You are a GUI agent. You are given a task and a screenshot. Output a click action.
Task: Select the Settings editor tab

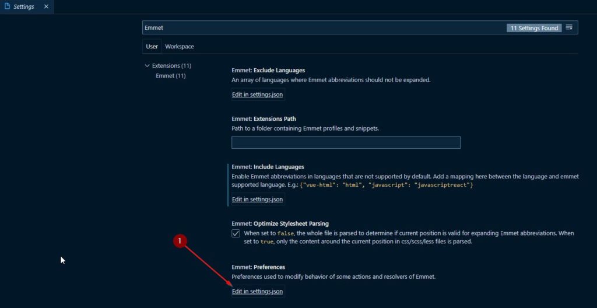[x=27, y=7]
